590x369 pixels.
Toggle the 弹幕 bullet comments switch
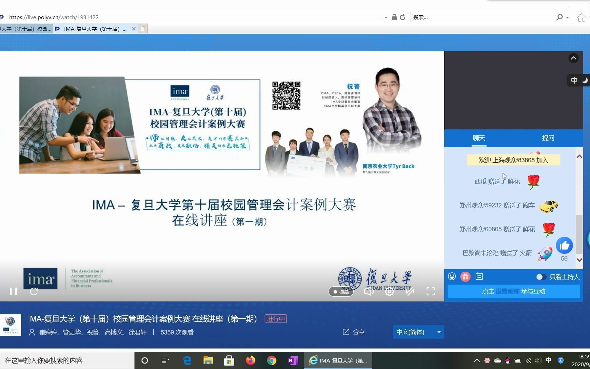(341, 292)
